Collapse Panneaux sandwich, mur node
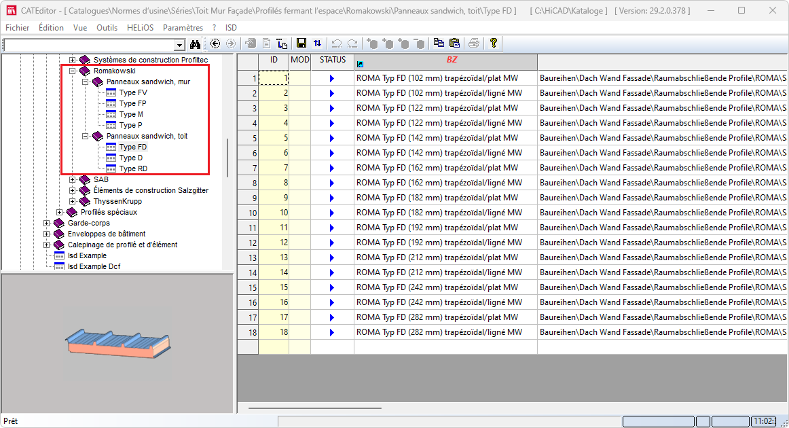The height and width of the screenshot is (428, 789). 85,82
